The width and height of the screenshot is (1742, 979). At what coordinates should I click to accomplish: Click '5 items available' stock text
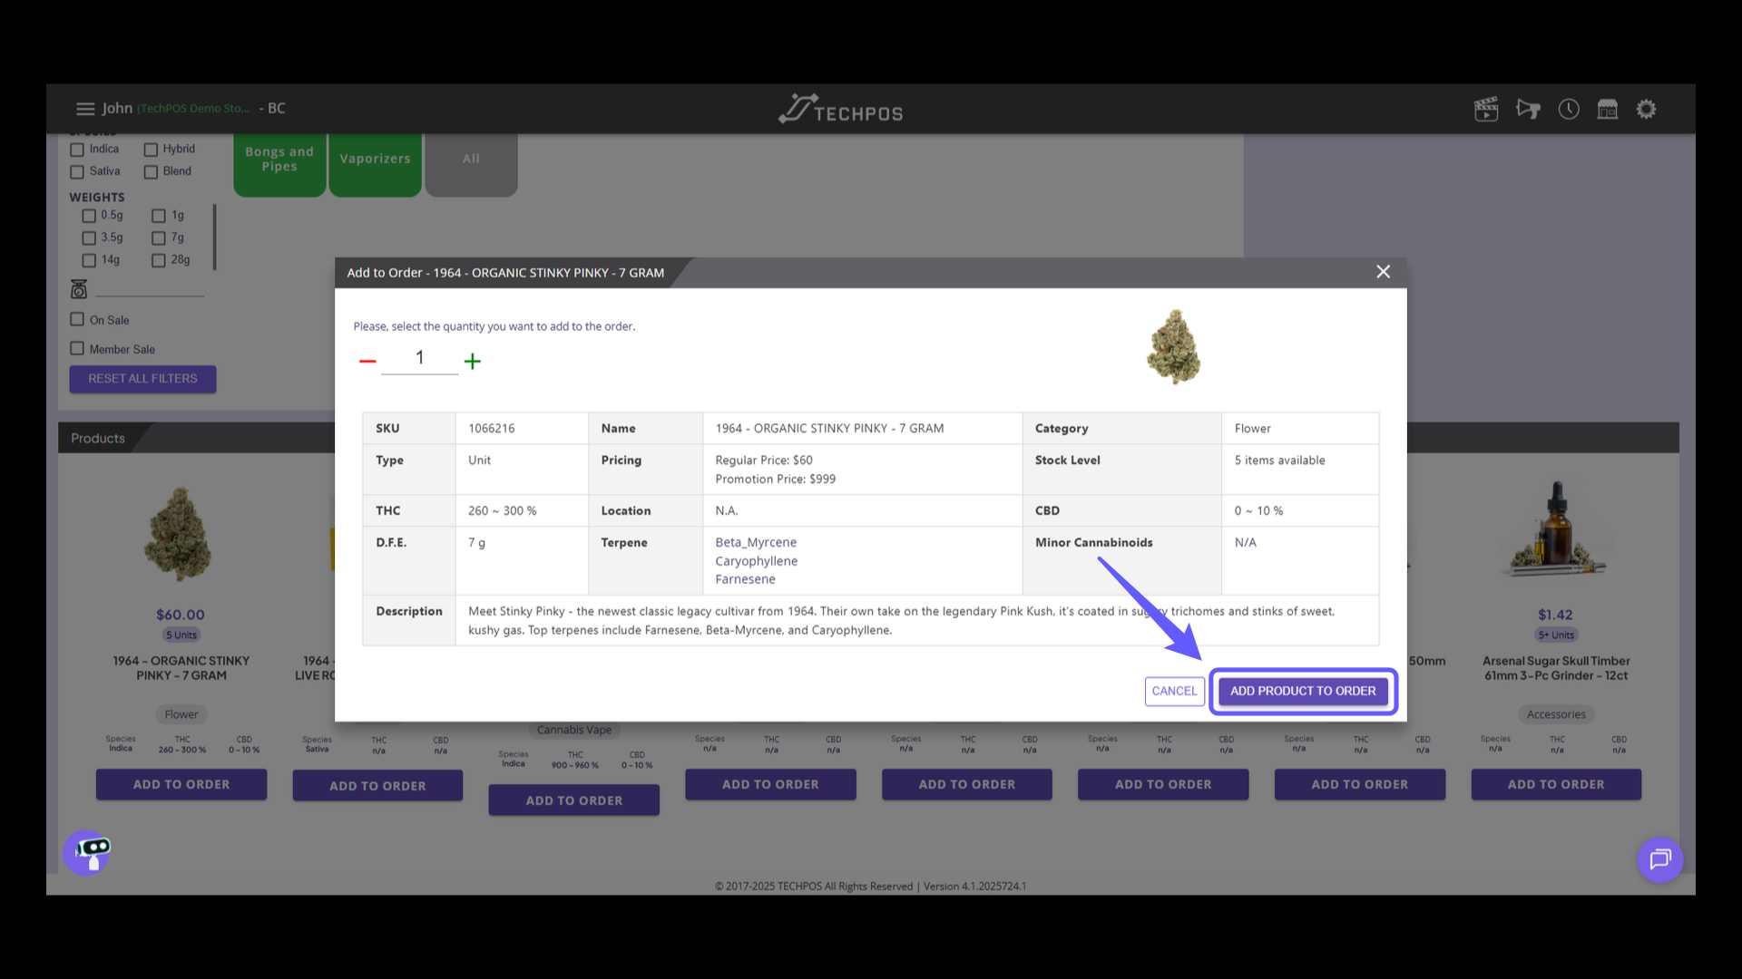[1279, 460]
